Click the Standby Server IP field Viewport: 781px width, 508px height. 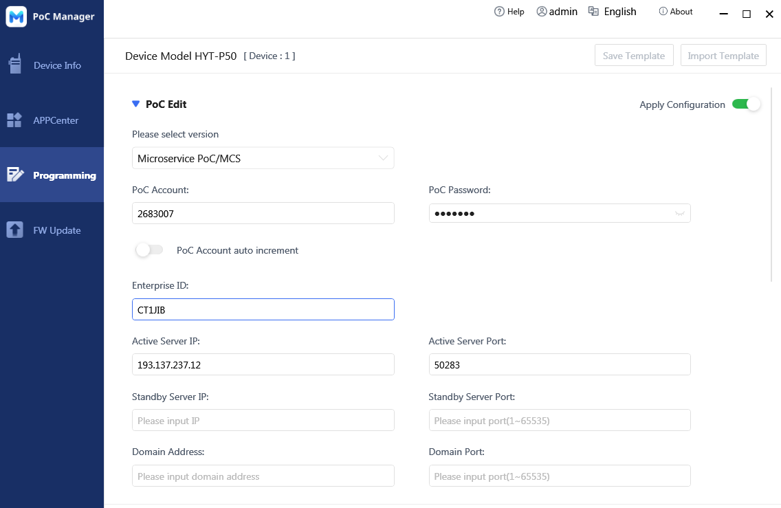coord(263,420)
